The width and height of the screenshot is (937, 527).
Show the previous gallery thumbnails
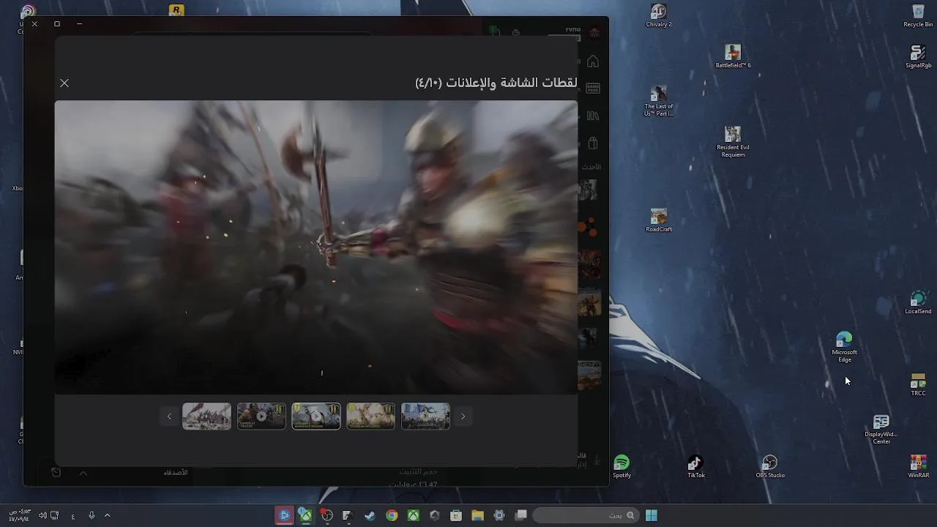(169, 416)
